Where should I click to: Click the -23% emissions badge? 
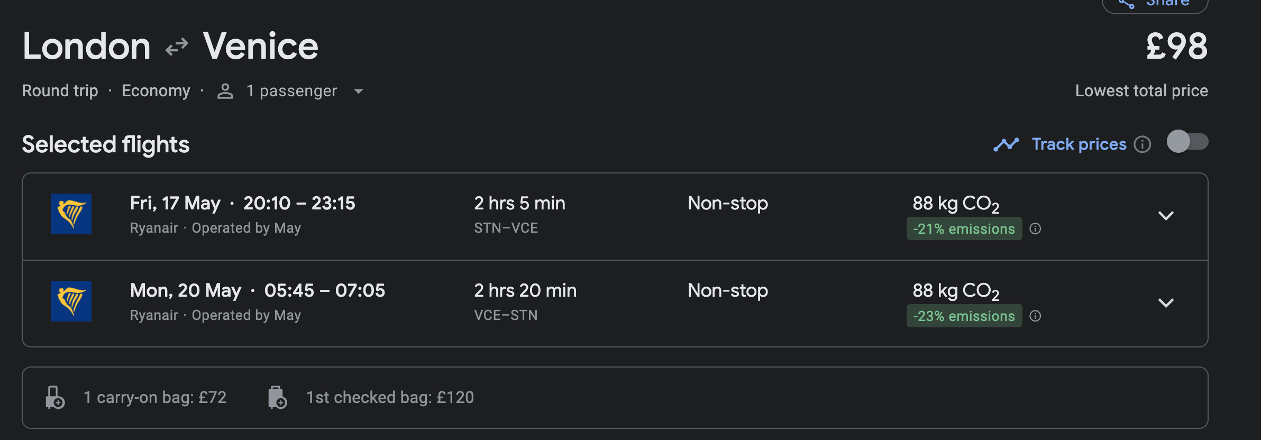pyautogui.click(x=964, y=316)
